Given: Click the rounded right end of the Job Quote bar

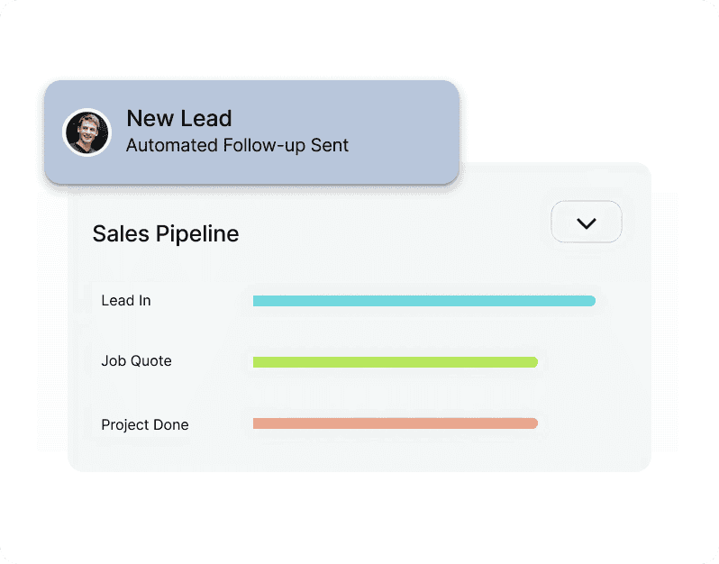Looking at the screenshot, I should (532, 362).
